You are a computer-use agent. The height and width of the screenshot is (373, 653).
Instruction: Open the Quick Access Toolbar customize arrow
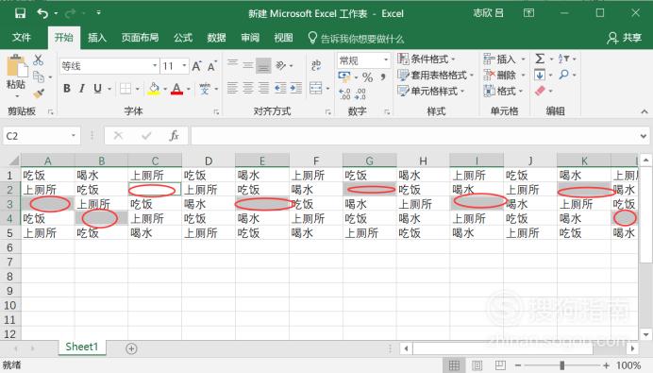pos(99,13)
